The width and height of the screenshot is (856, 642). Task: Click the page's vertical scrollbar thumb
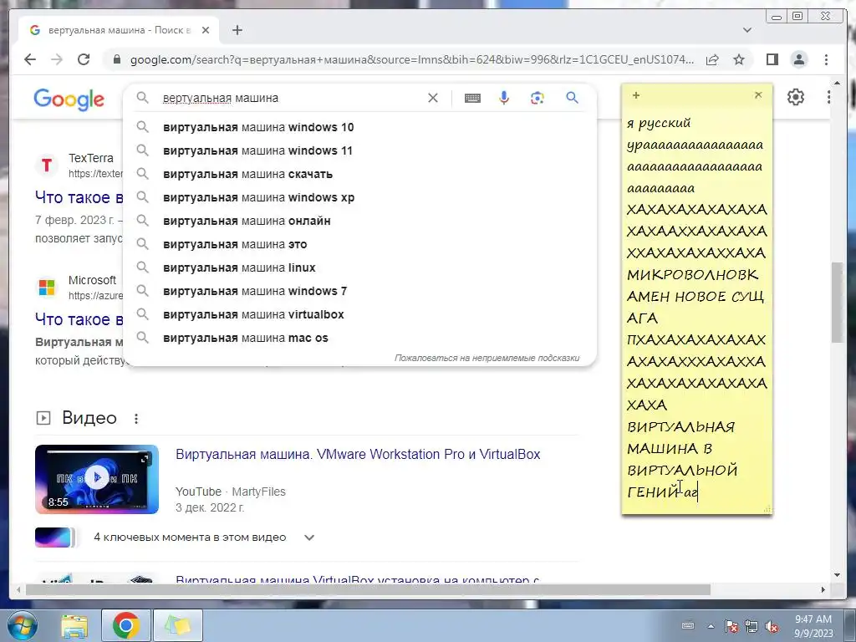click(837, 302)
